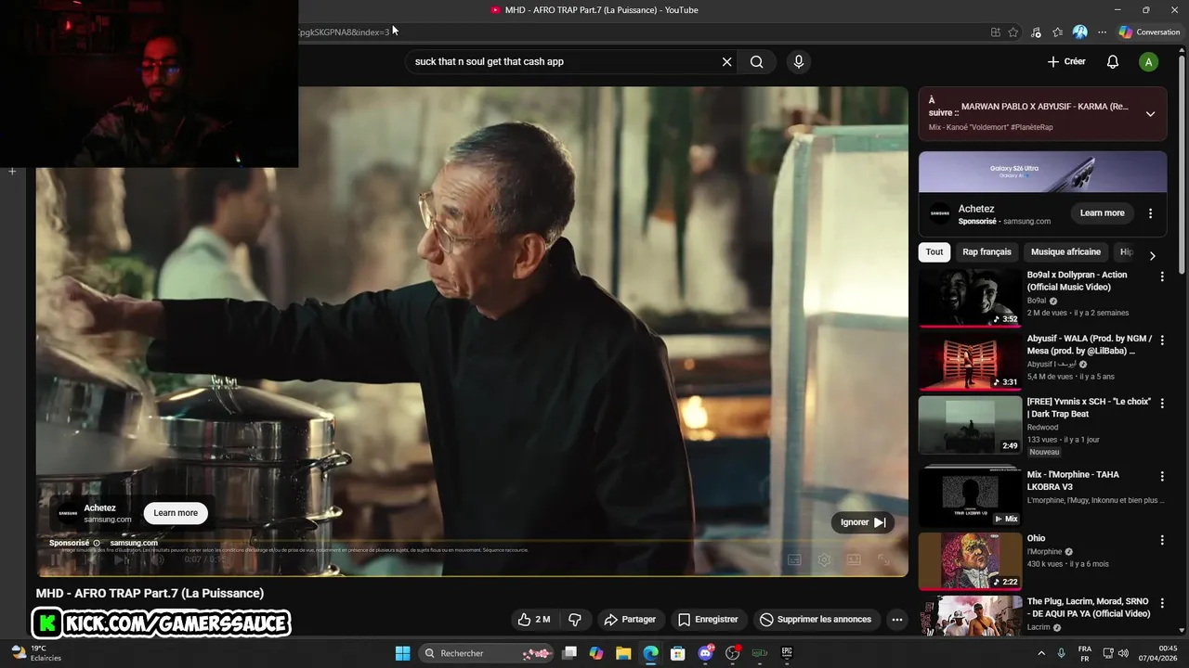Open the Redwood channel name
The height and width of the screenshot is (668, 1189).
(x=1042, y=428)
